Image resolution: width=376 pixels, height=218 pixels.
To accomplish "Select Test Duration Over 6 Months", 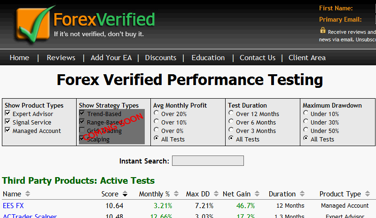I will (x=231, y=121).
